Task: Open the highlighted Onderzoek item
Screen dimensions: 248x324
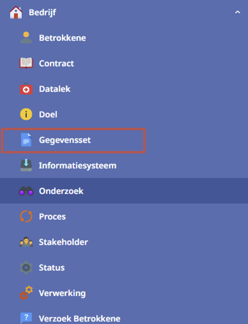Action: [124, 191]
